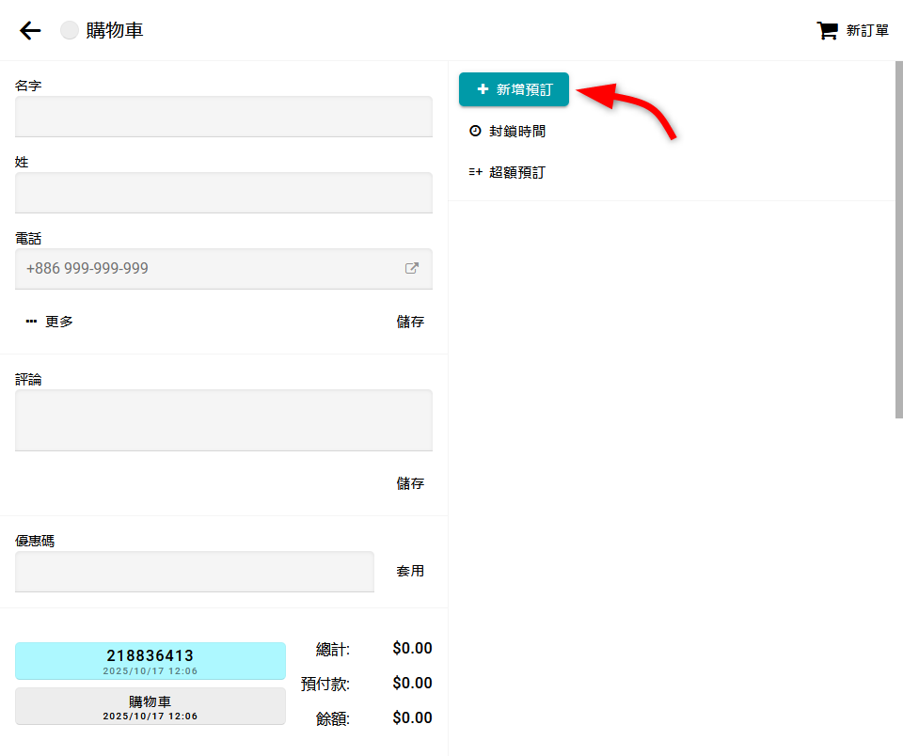The image size is (903, 756).
Task: Click into the 評論 text area
Action: 224,420
